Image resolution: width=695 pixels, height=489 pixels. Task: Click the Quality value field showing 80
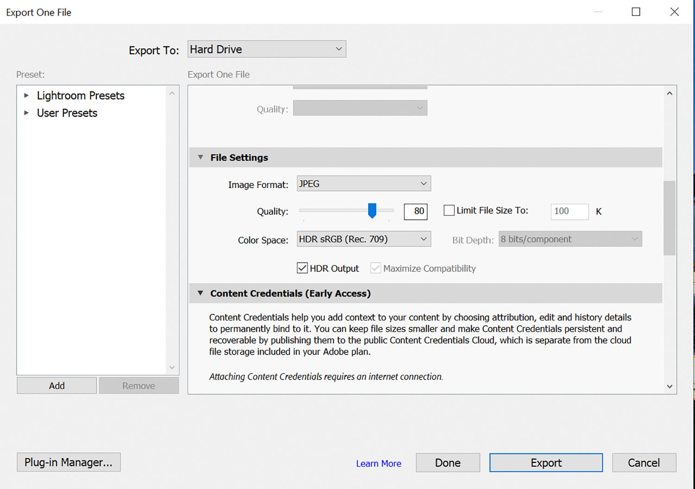click(416, 212)
